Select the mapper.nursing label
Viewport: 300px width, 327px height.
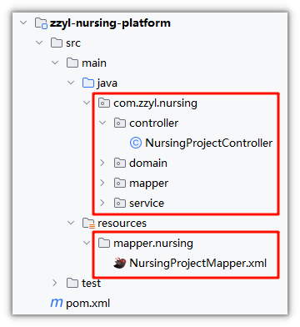point(153,244)
